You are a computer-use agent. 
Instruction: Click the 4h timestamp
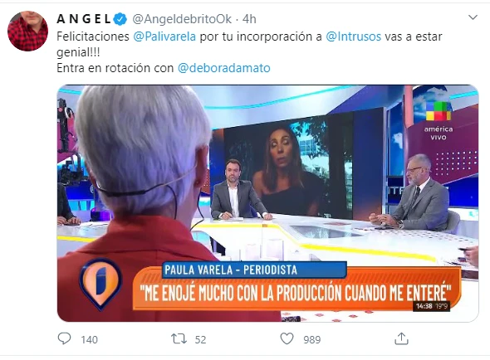click(x=249, y=19)
